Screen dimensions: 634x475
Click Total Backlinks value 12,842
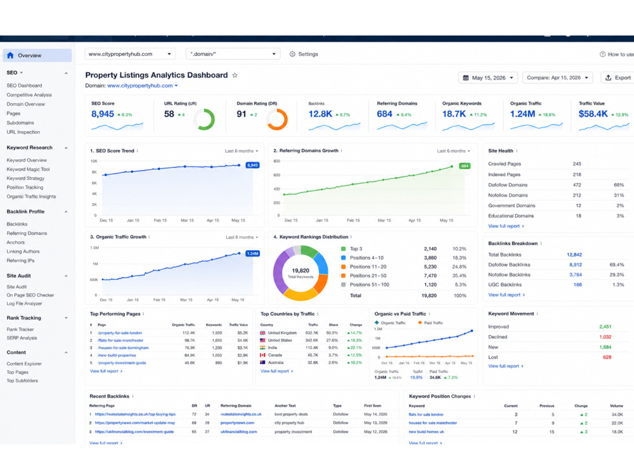pos(574,255)
